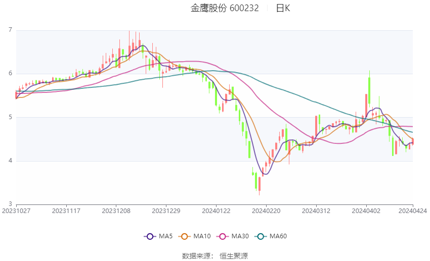Image resolution: width=430 pixels, height=261 pixels.
Task: Hide the MA5 series via its label
Action: 165,236
